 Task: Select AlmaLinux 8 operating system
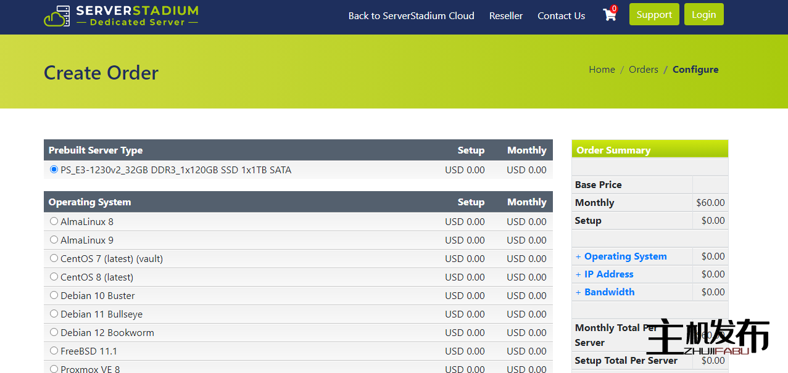click(54, 221)
